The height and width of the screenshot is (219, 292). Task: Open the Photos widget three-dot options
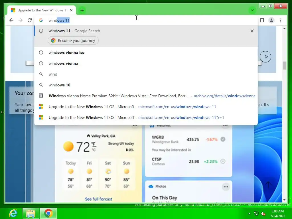226,187
